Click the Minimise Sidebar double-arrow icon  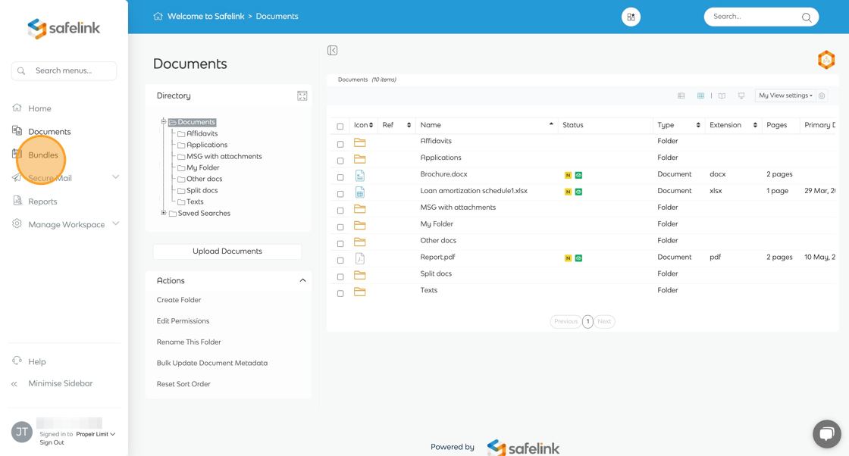point(14,383)
